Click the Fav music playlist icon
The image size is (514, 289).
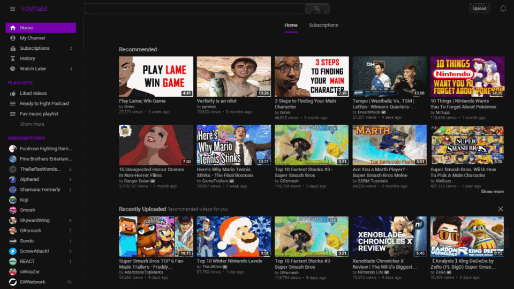(13, 113)
